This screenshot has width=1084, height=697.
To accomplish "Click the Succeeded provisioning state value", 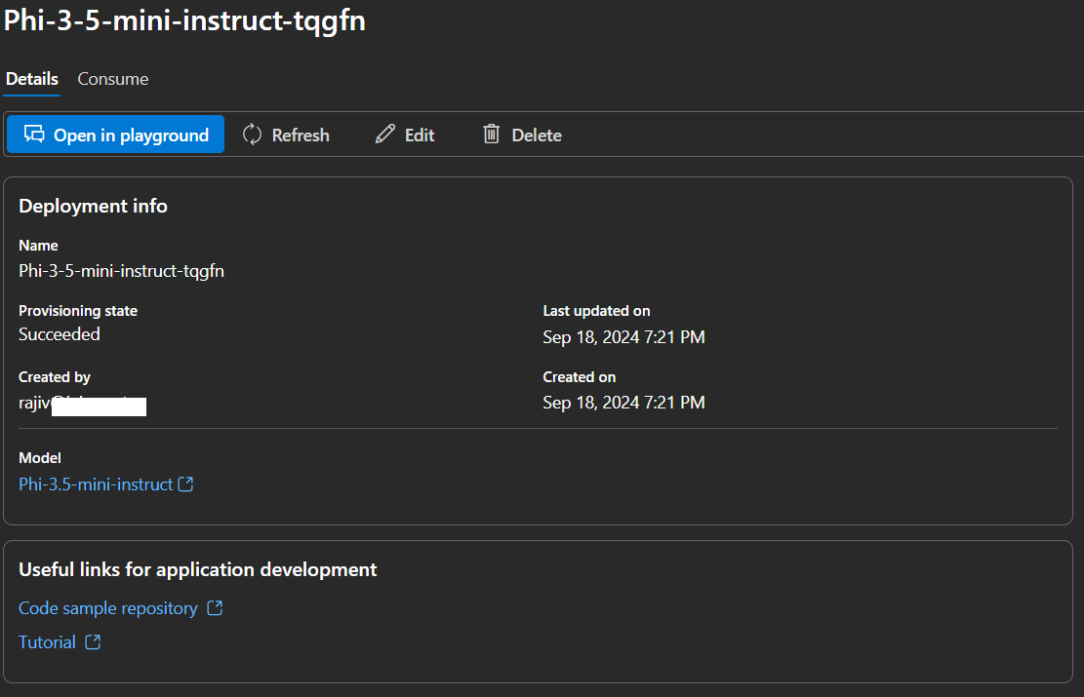I will point(60,334).
